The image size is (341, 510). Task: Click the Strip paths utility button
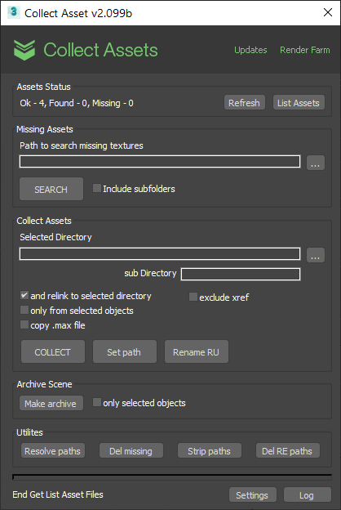tap(210, 451)
